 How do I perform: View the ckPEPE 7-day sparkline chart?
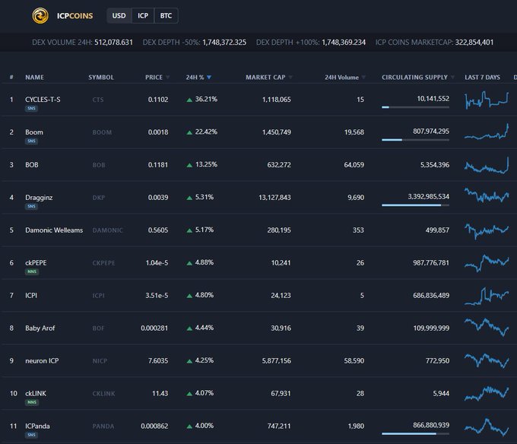(x=487, y=263)
